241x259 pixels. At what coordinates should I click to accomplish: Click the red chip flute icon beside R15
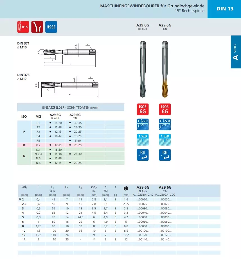tap(37, 27)
